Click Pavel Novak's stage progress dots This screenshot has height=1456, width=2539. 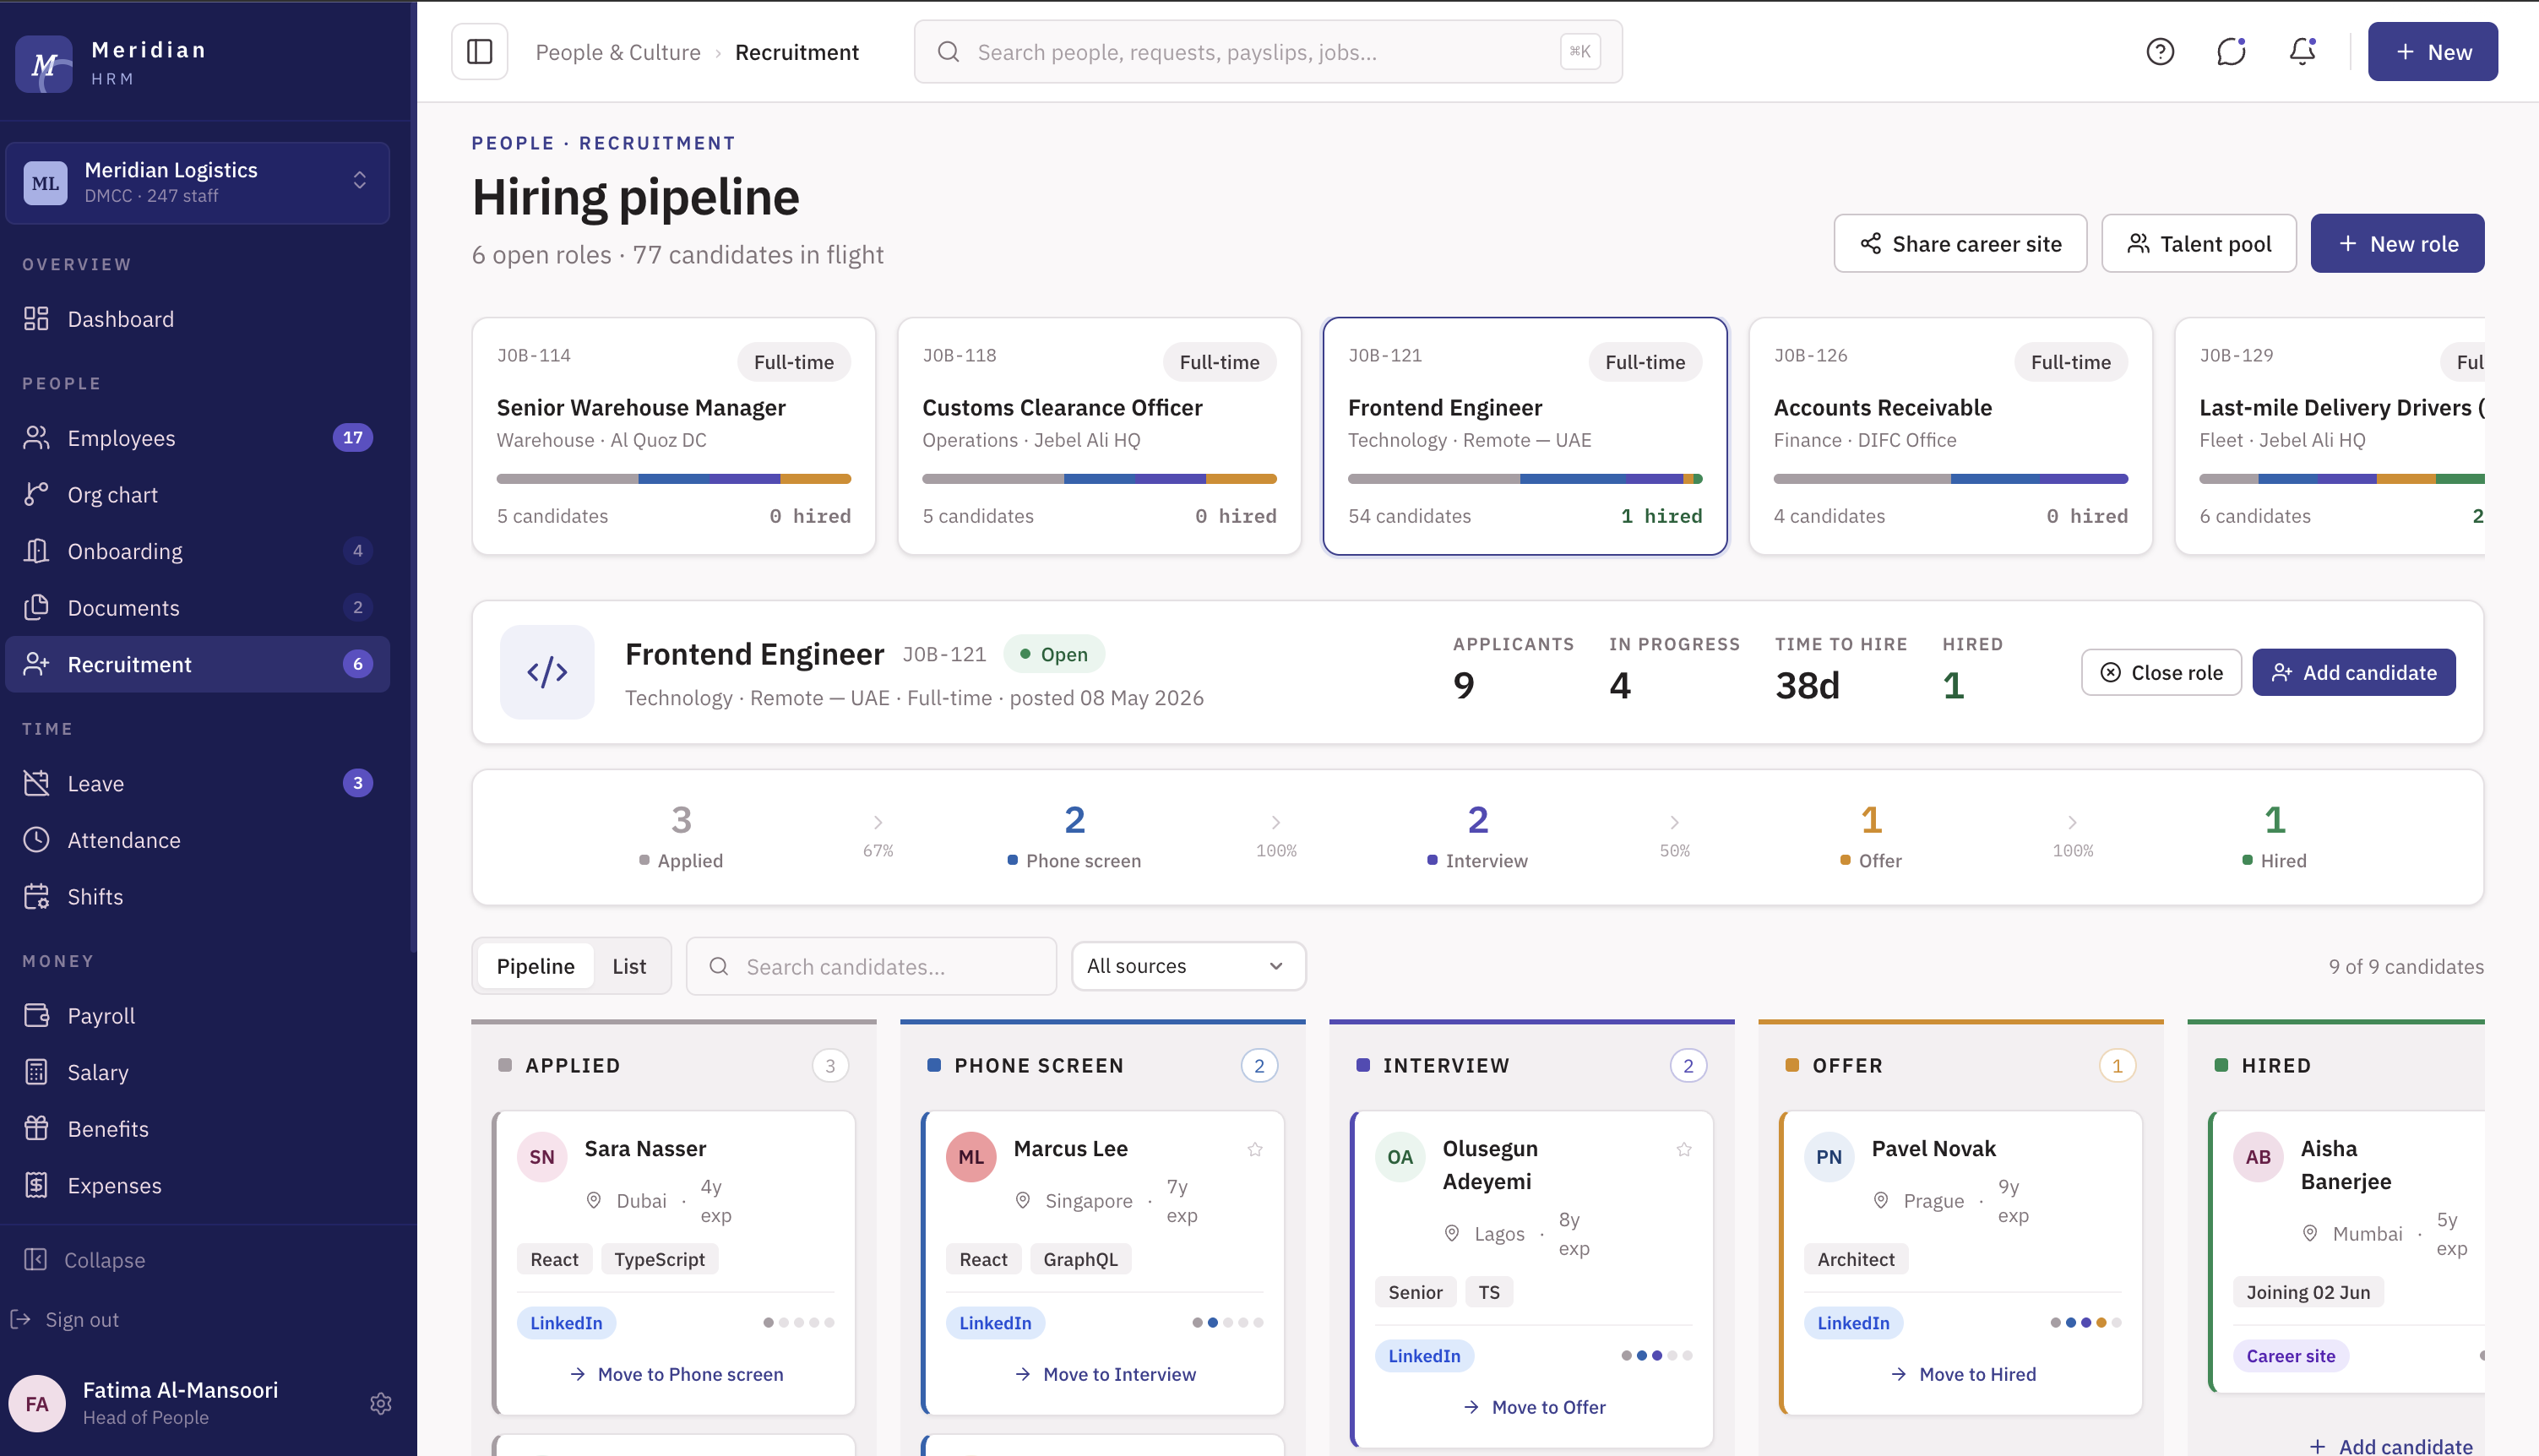pos(2085,1323)
